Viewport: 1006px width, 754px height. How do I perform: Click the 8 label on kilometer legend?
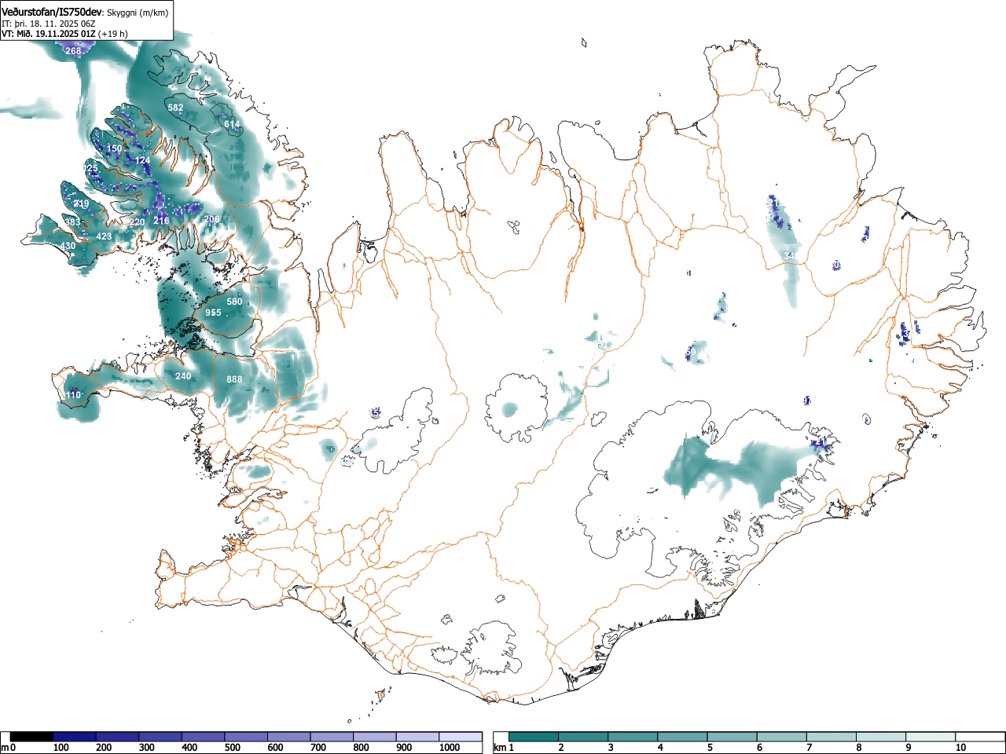(858, 748)
